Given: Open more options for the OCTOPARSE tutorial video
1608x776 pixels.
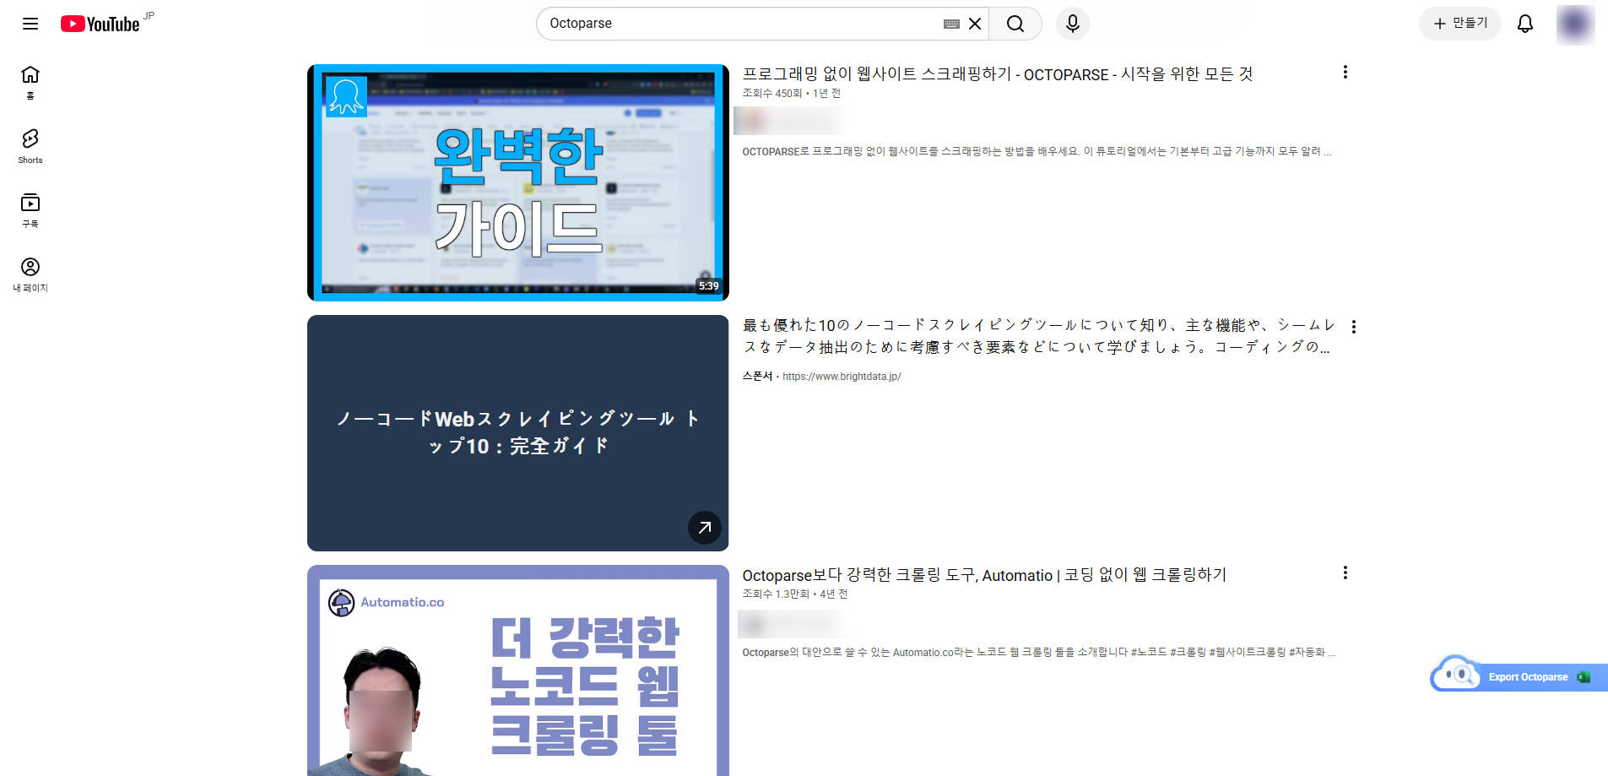Looking at the screenshot, I should [1345, 73].
